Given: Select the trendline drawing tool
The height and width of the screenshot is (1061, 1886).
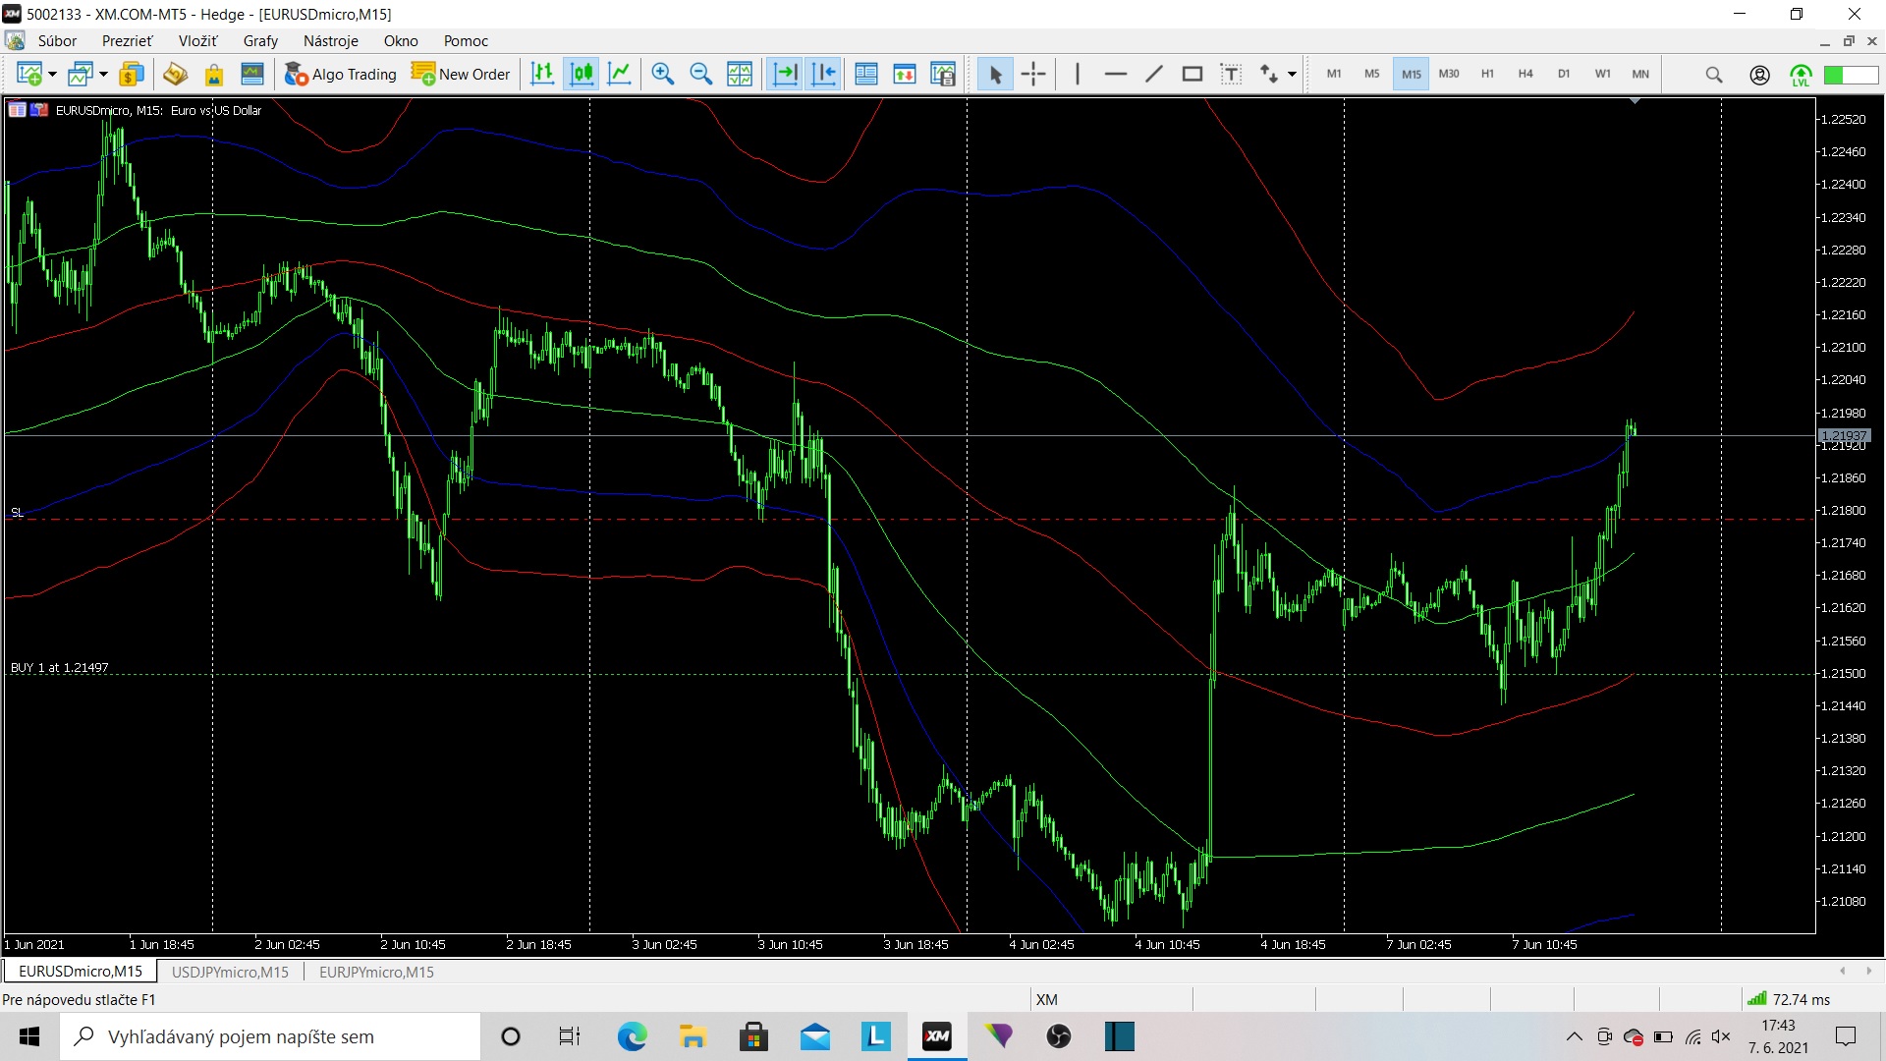Looking at the screenshot, I should (1154, 74).
